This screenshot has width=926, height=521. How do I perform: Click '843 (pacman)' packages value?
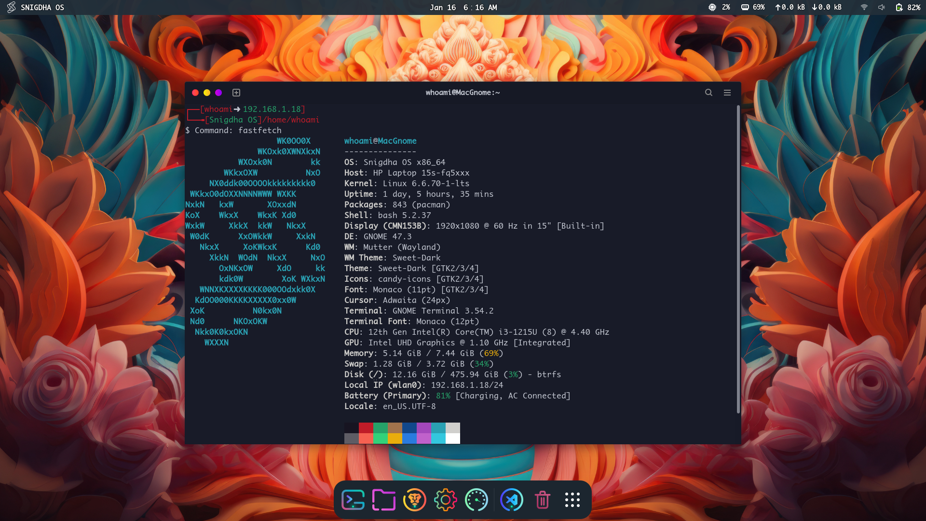click(422, 205)
